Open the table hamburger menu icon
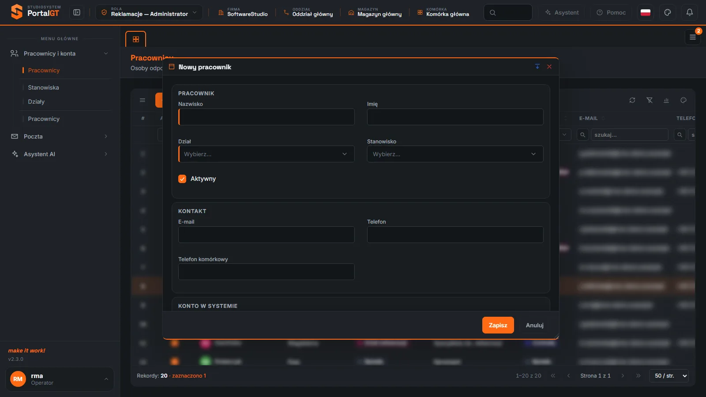706x397 pixels. click(143, 100)
